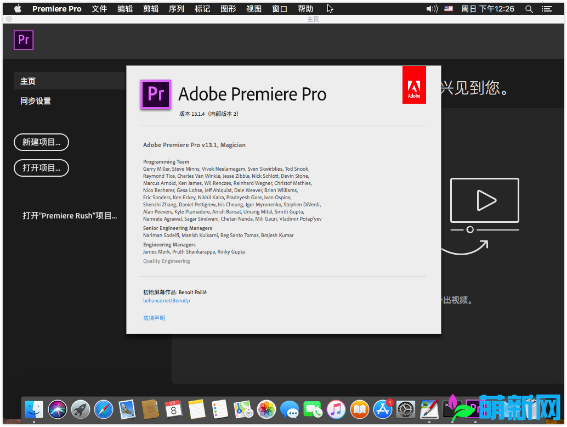
Task: Click the Senior Engineering Managers heading
Action: pos(178,228)
